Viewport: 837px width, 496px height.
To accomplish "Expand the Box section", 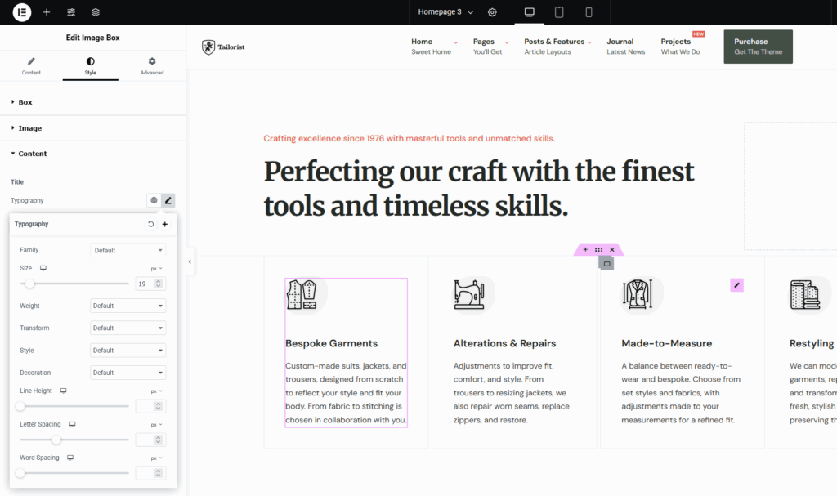I will (25, 102).
